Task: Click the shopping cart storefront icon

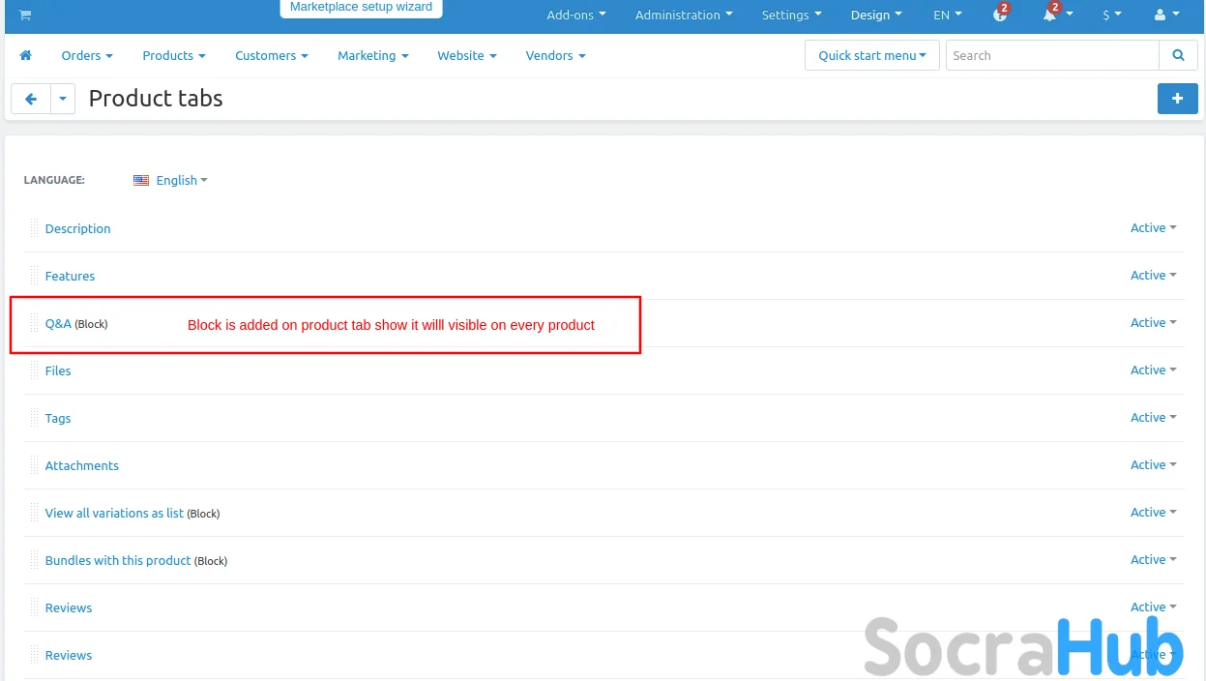Action: point(24,15)
